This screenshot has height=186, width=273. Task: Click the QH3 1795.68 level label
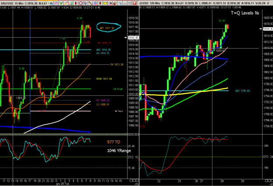[x=242, y=91]
